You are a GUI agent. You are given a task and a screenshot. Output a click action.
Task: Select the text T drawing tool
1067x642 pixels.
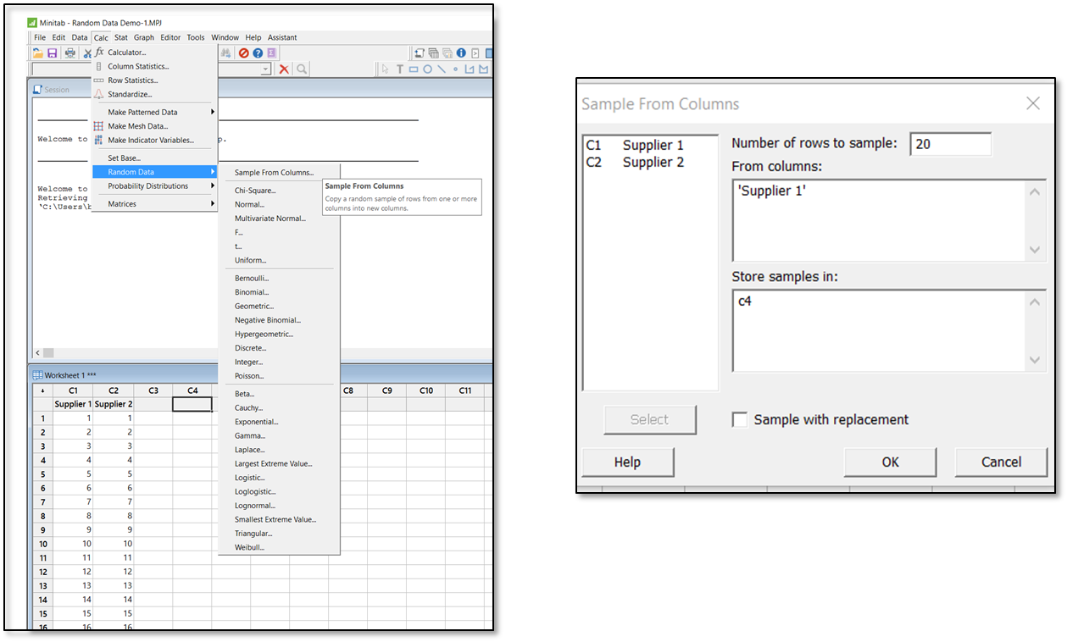[x=399, y=69]
